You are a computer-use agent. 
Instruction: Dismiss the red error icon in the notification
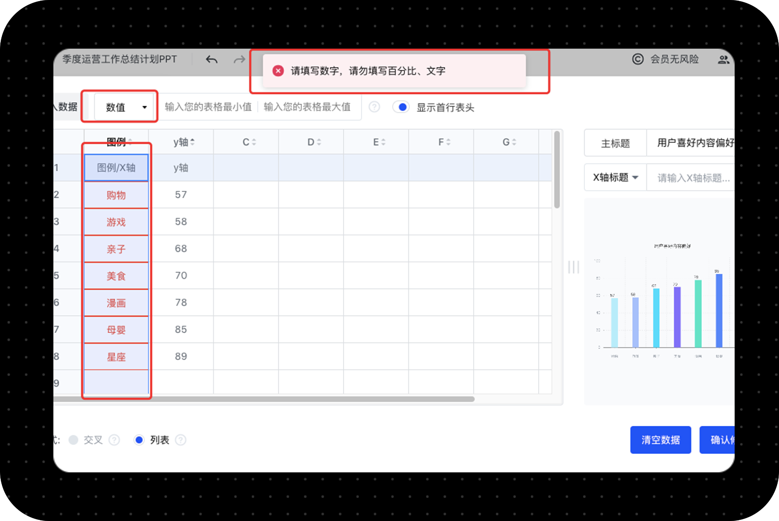pyautogui.click(x=278, y=71)
